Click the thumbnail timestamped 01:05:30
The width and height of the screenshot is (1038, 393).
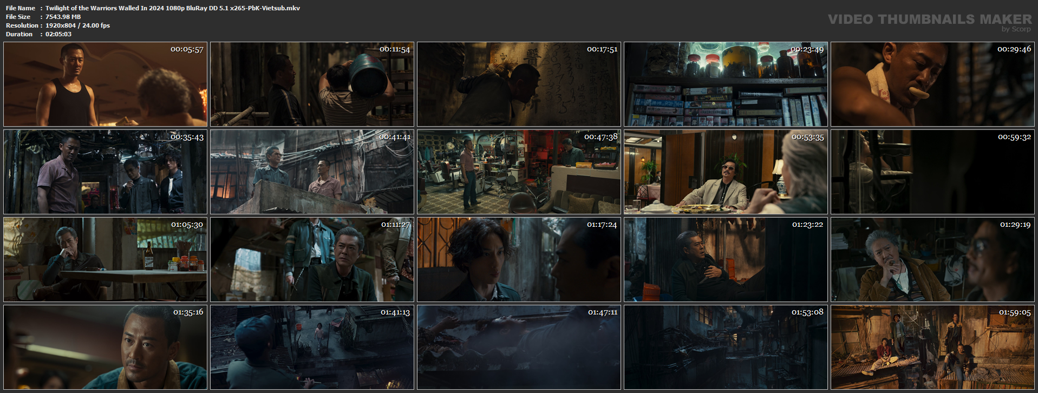105,259
